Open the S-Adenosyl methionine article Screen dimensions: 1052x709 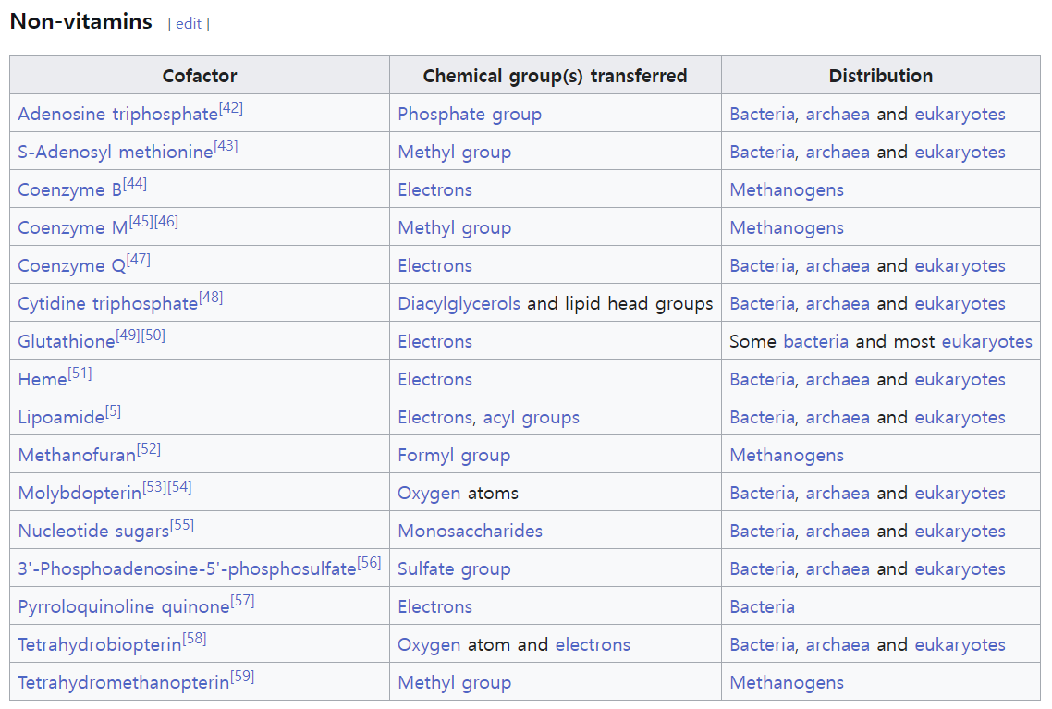[x=115, y=153]
